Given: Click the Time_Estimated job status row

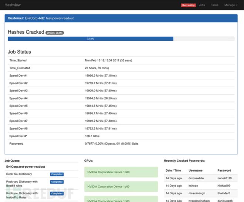Looking at the screenshot, I should 121,68.
